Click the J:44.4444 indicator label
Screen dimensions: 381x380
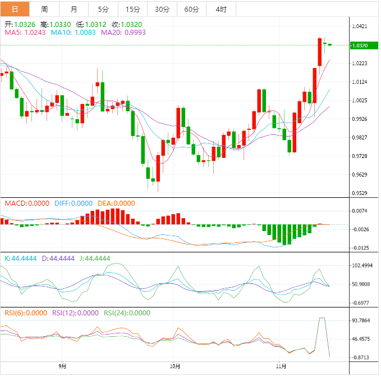(95, 259)
